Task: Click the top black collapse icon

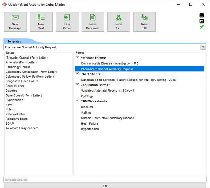Action: click(202, 15)
